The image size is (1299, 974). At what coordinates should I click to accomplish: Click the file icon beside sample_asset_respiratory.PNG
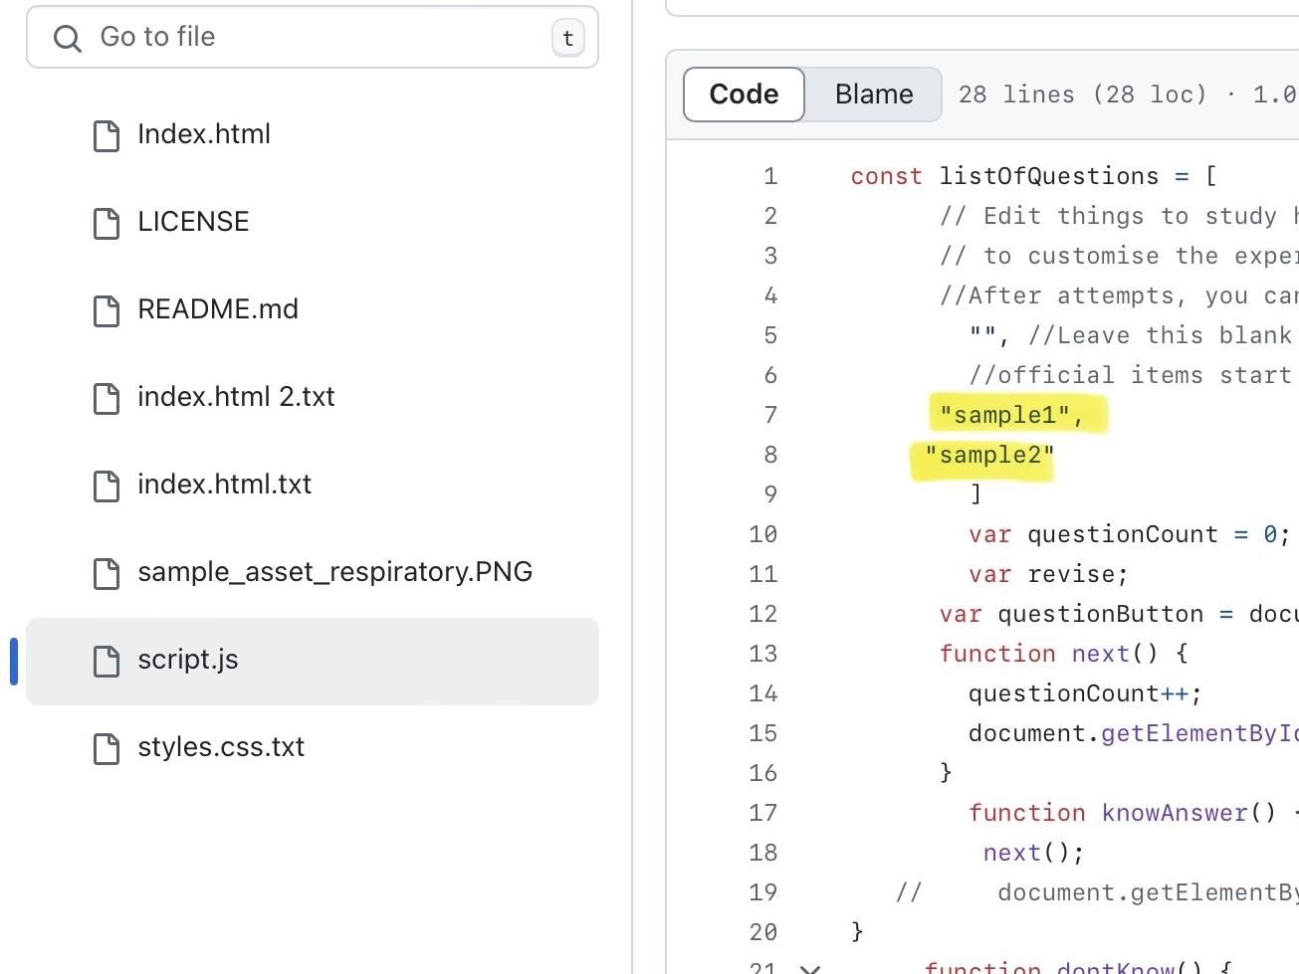[107, 574]
